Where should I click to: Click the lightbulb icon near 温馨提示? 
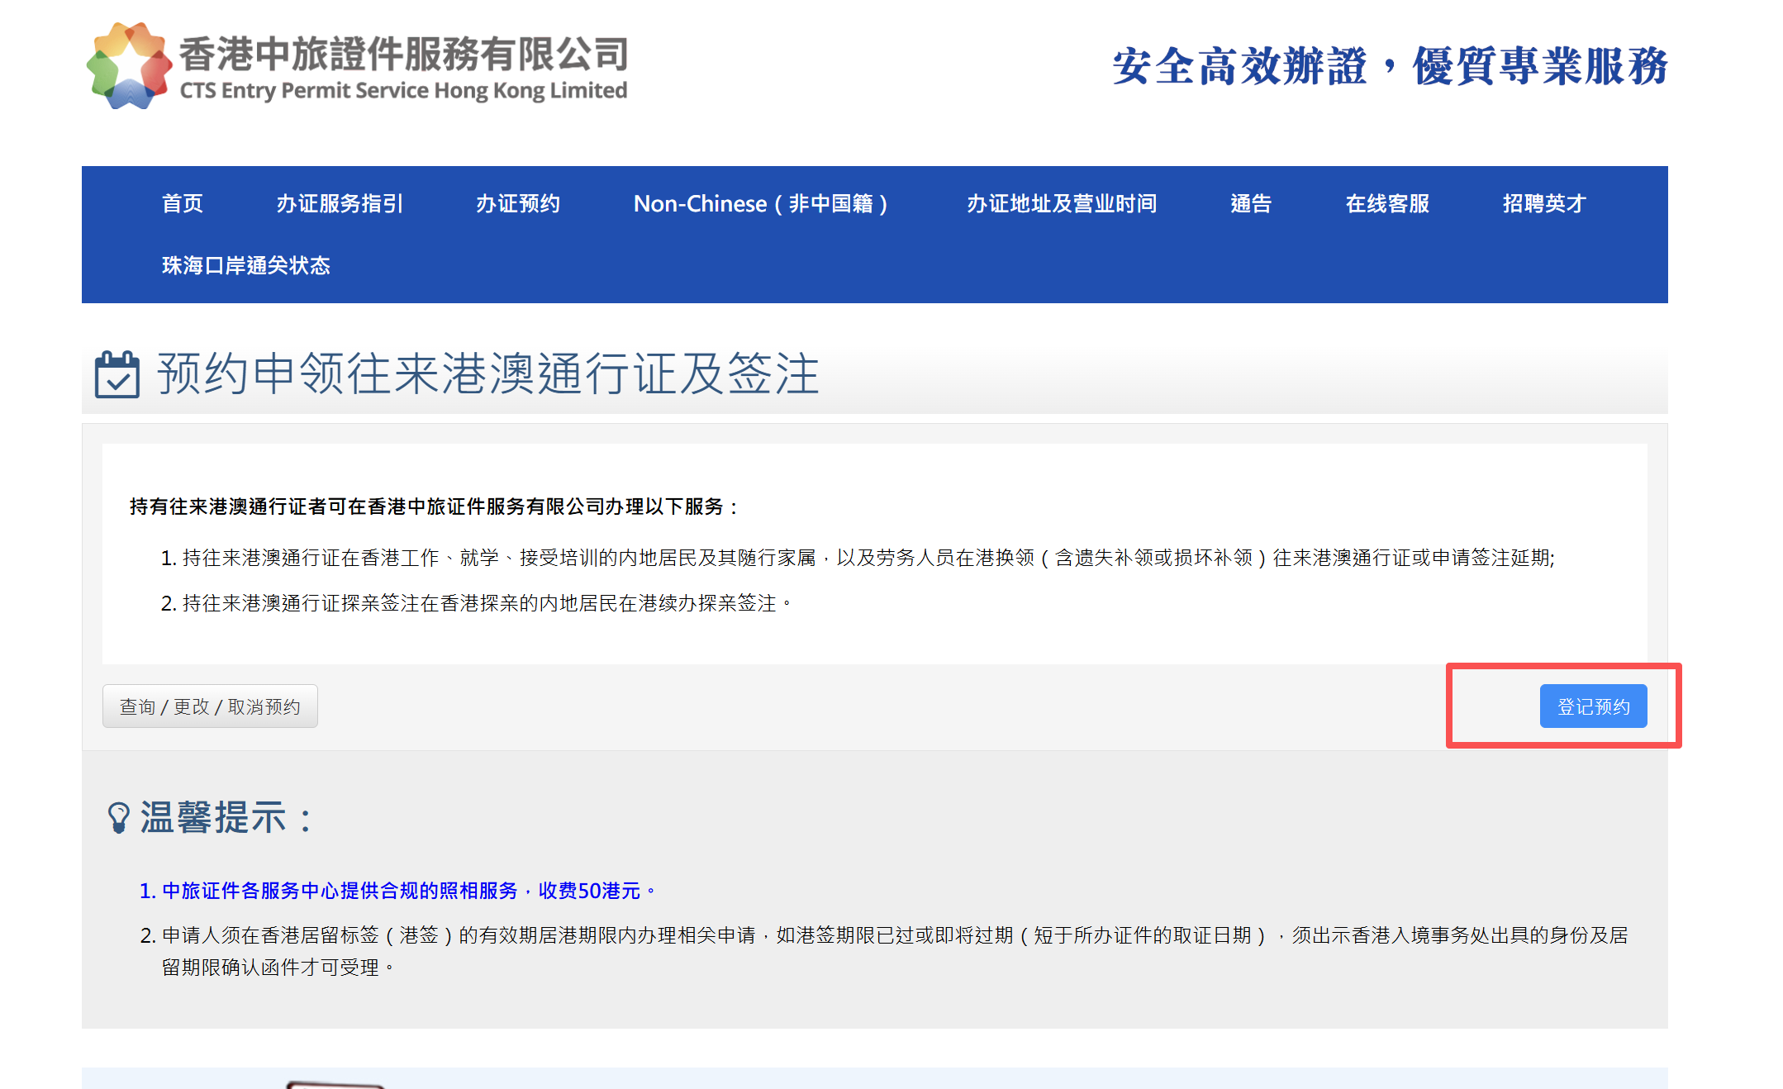coord(118,817)
